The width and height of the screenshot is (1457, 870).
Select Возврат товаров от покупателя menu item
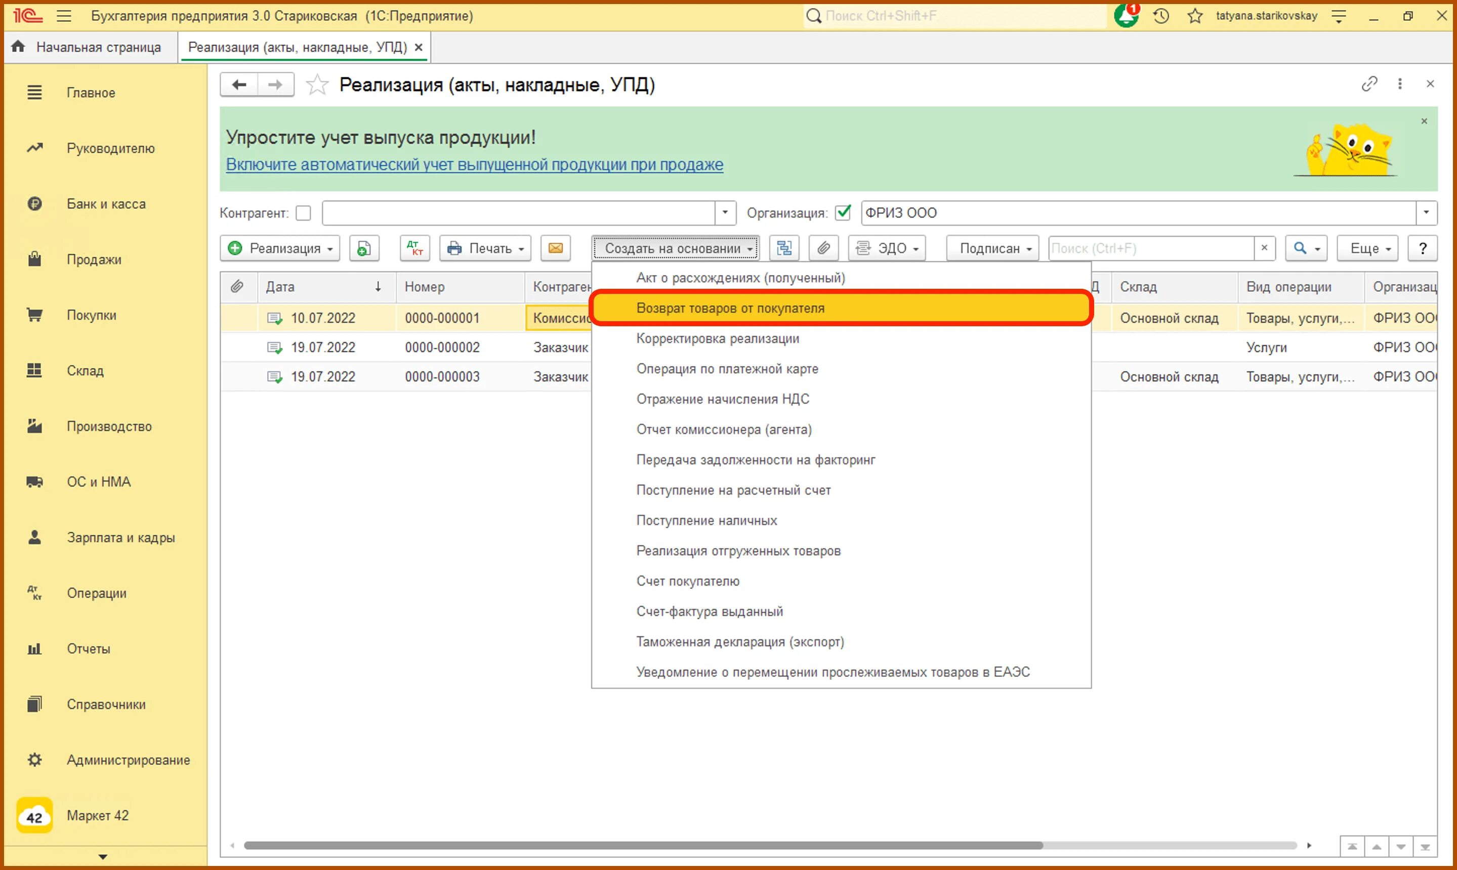(730, 308)
